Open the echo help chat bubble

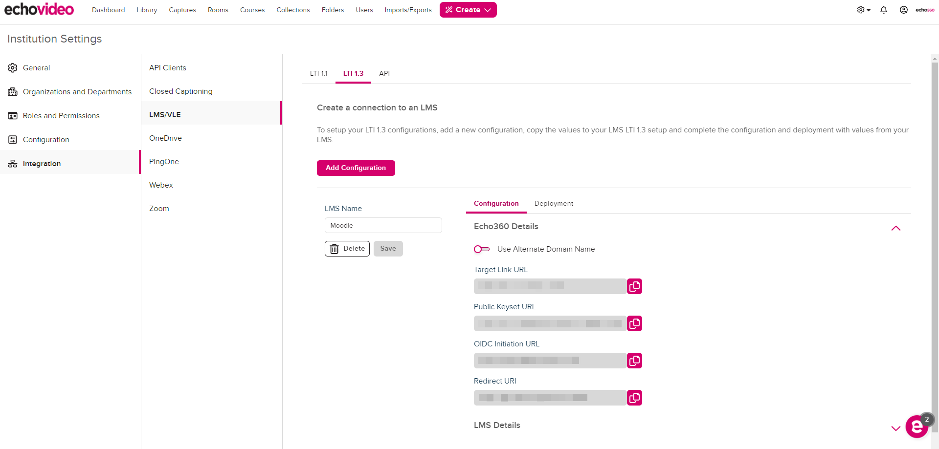click(917, 427)
